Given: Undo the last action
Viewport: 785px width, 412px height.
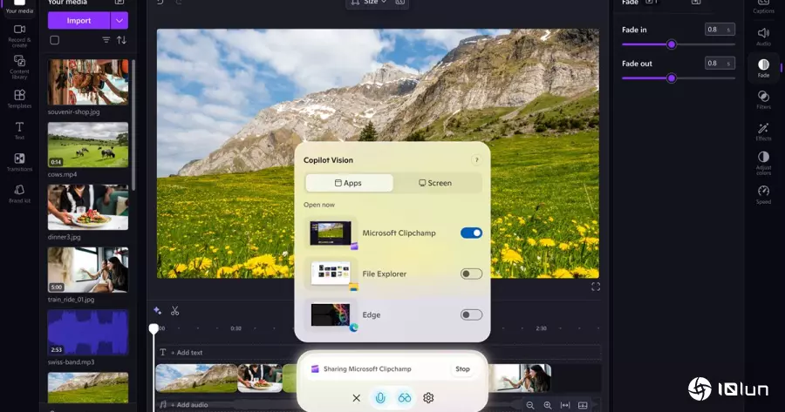Looking at the screenshot, I should pos(160,3).
